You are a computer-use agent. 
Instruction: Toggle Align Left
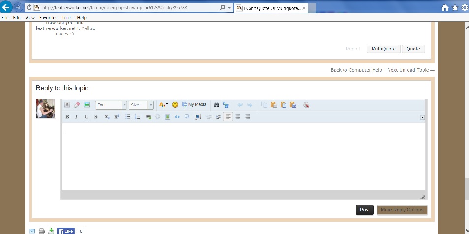(228, 117)
